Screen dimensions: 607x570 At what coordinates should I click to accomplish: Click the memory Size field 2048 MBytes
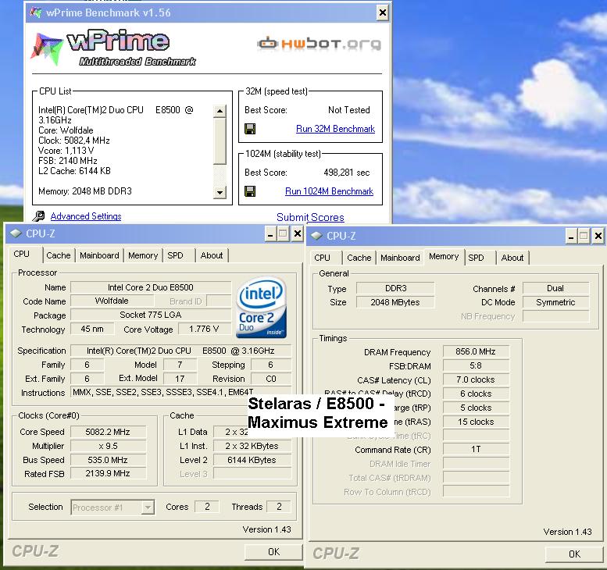395,302
